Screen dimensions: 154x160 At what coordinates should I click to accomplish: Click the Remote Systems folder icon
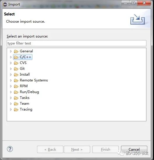tap(16, 80)
